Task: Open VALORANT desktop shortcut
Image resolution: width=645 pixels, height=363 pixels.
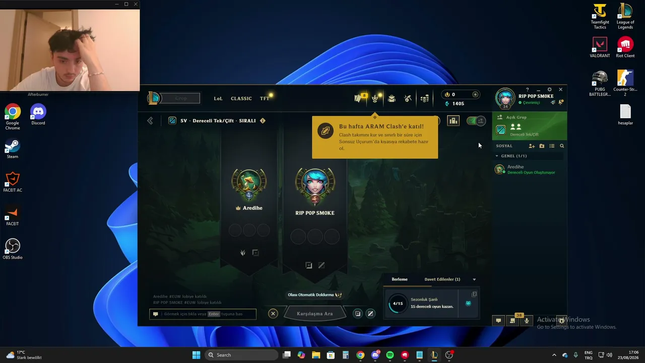Action: click(600, 48)
